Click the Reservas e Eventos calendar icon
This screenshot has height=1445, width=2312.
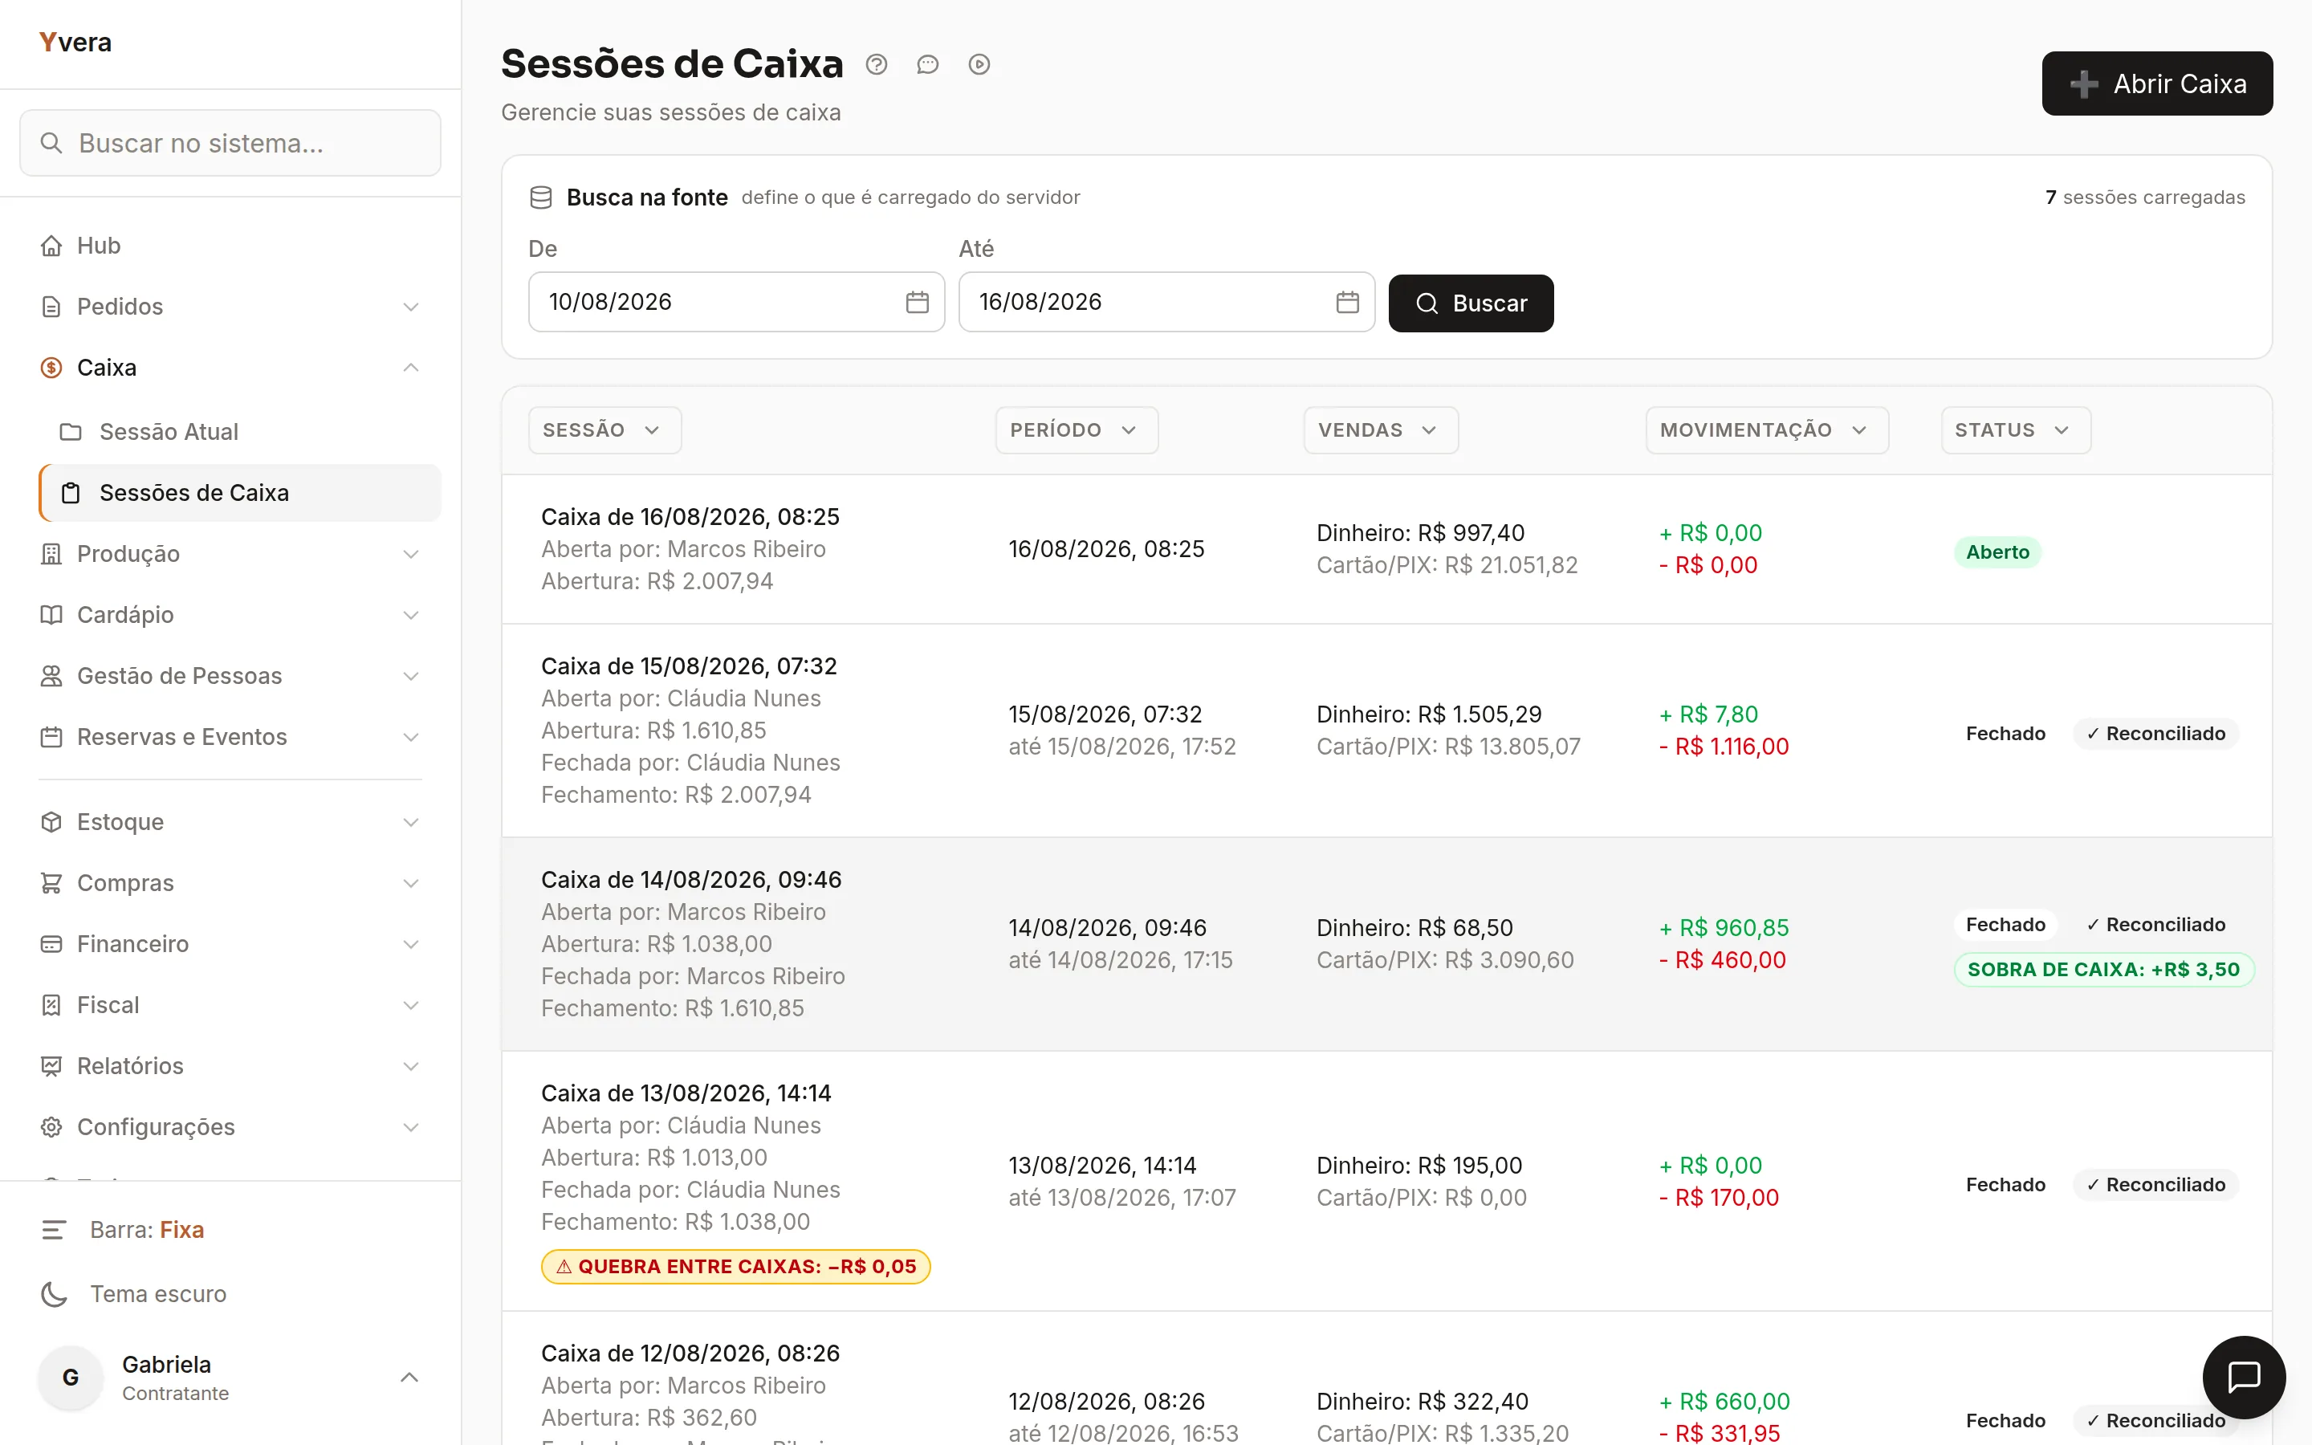51,738
